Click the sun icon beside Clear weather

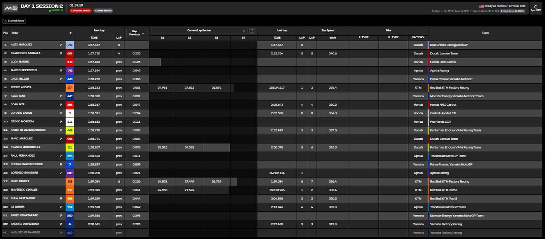(x=433, y=11)
